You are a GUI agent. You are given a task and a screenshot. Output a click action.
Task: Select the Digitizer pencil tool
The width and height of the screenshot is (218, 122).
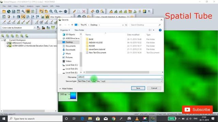[x=74, y=12]
